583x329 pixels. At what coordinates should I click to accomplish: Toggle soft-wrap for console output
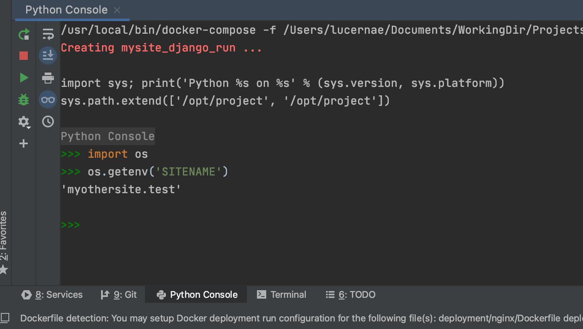tap(48, 34)
